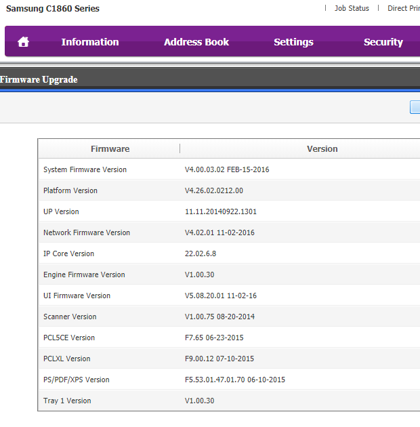The height and width of the screenshot is (427, 420).
Task: Click the Direct Print link
Action: 403,8
